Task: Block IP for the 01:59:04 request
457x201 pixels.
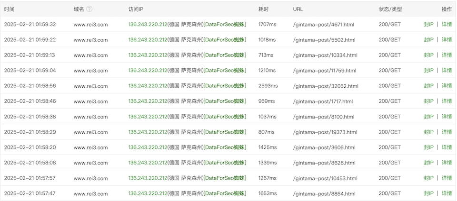Action: pos(428,71)
